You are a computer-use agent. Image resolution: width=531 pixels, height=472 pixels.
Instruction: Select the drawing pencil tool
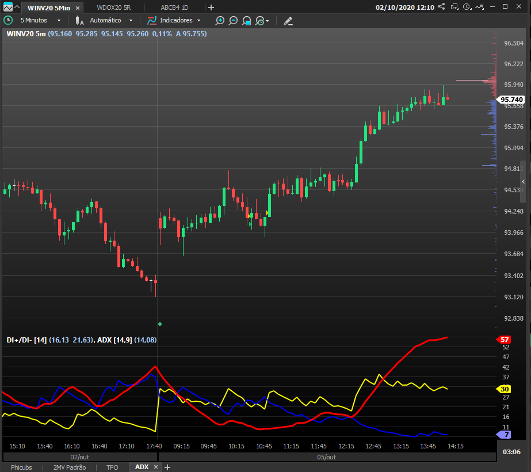pos(288,21)
